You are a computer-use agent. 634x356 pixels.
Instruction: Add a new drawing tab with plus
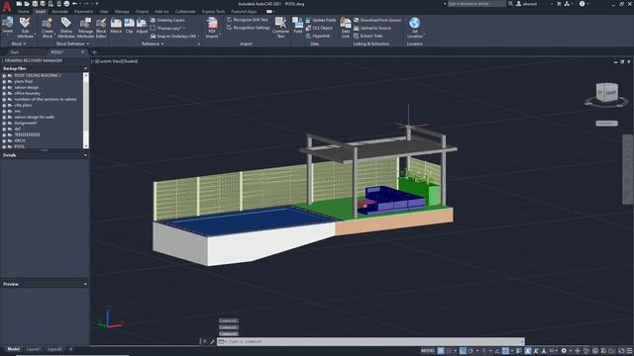94,52
